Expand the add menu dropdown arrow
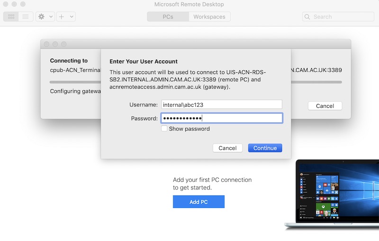Viewport: 379px width, 241px height. [72, 17]
